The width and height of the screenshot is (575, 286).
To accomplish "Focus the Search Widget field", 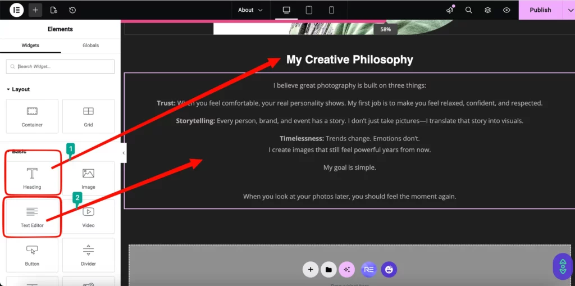I will (60, 66).
